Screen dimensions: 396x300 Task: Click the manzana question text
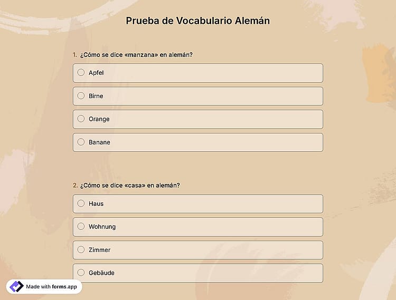(x=136, y=55)
